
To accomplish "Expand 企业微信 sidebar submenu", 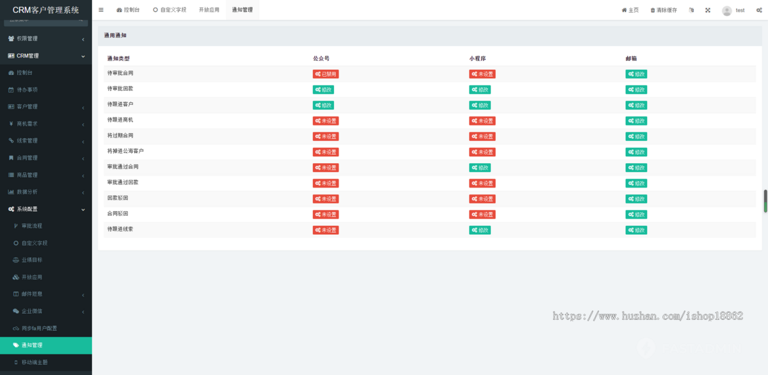I will 45,312.
